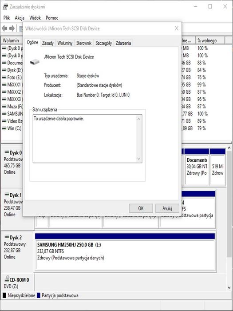Click the 96 % free value
Image resolution: width=233 pixels, height=311 pixels.
[x=201, y=99]
